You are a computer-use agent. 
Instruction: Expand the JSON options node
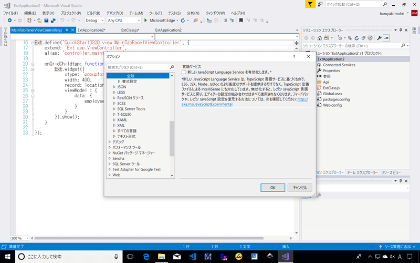(114, 87)
